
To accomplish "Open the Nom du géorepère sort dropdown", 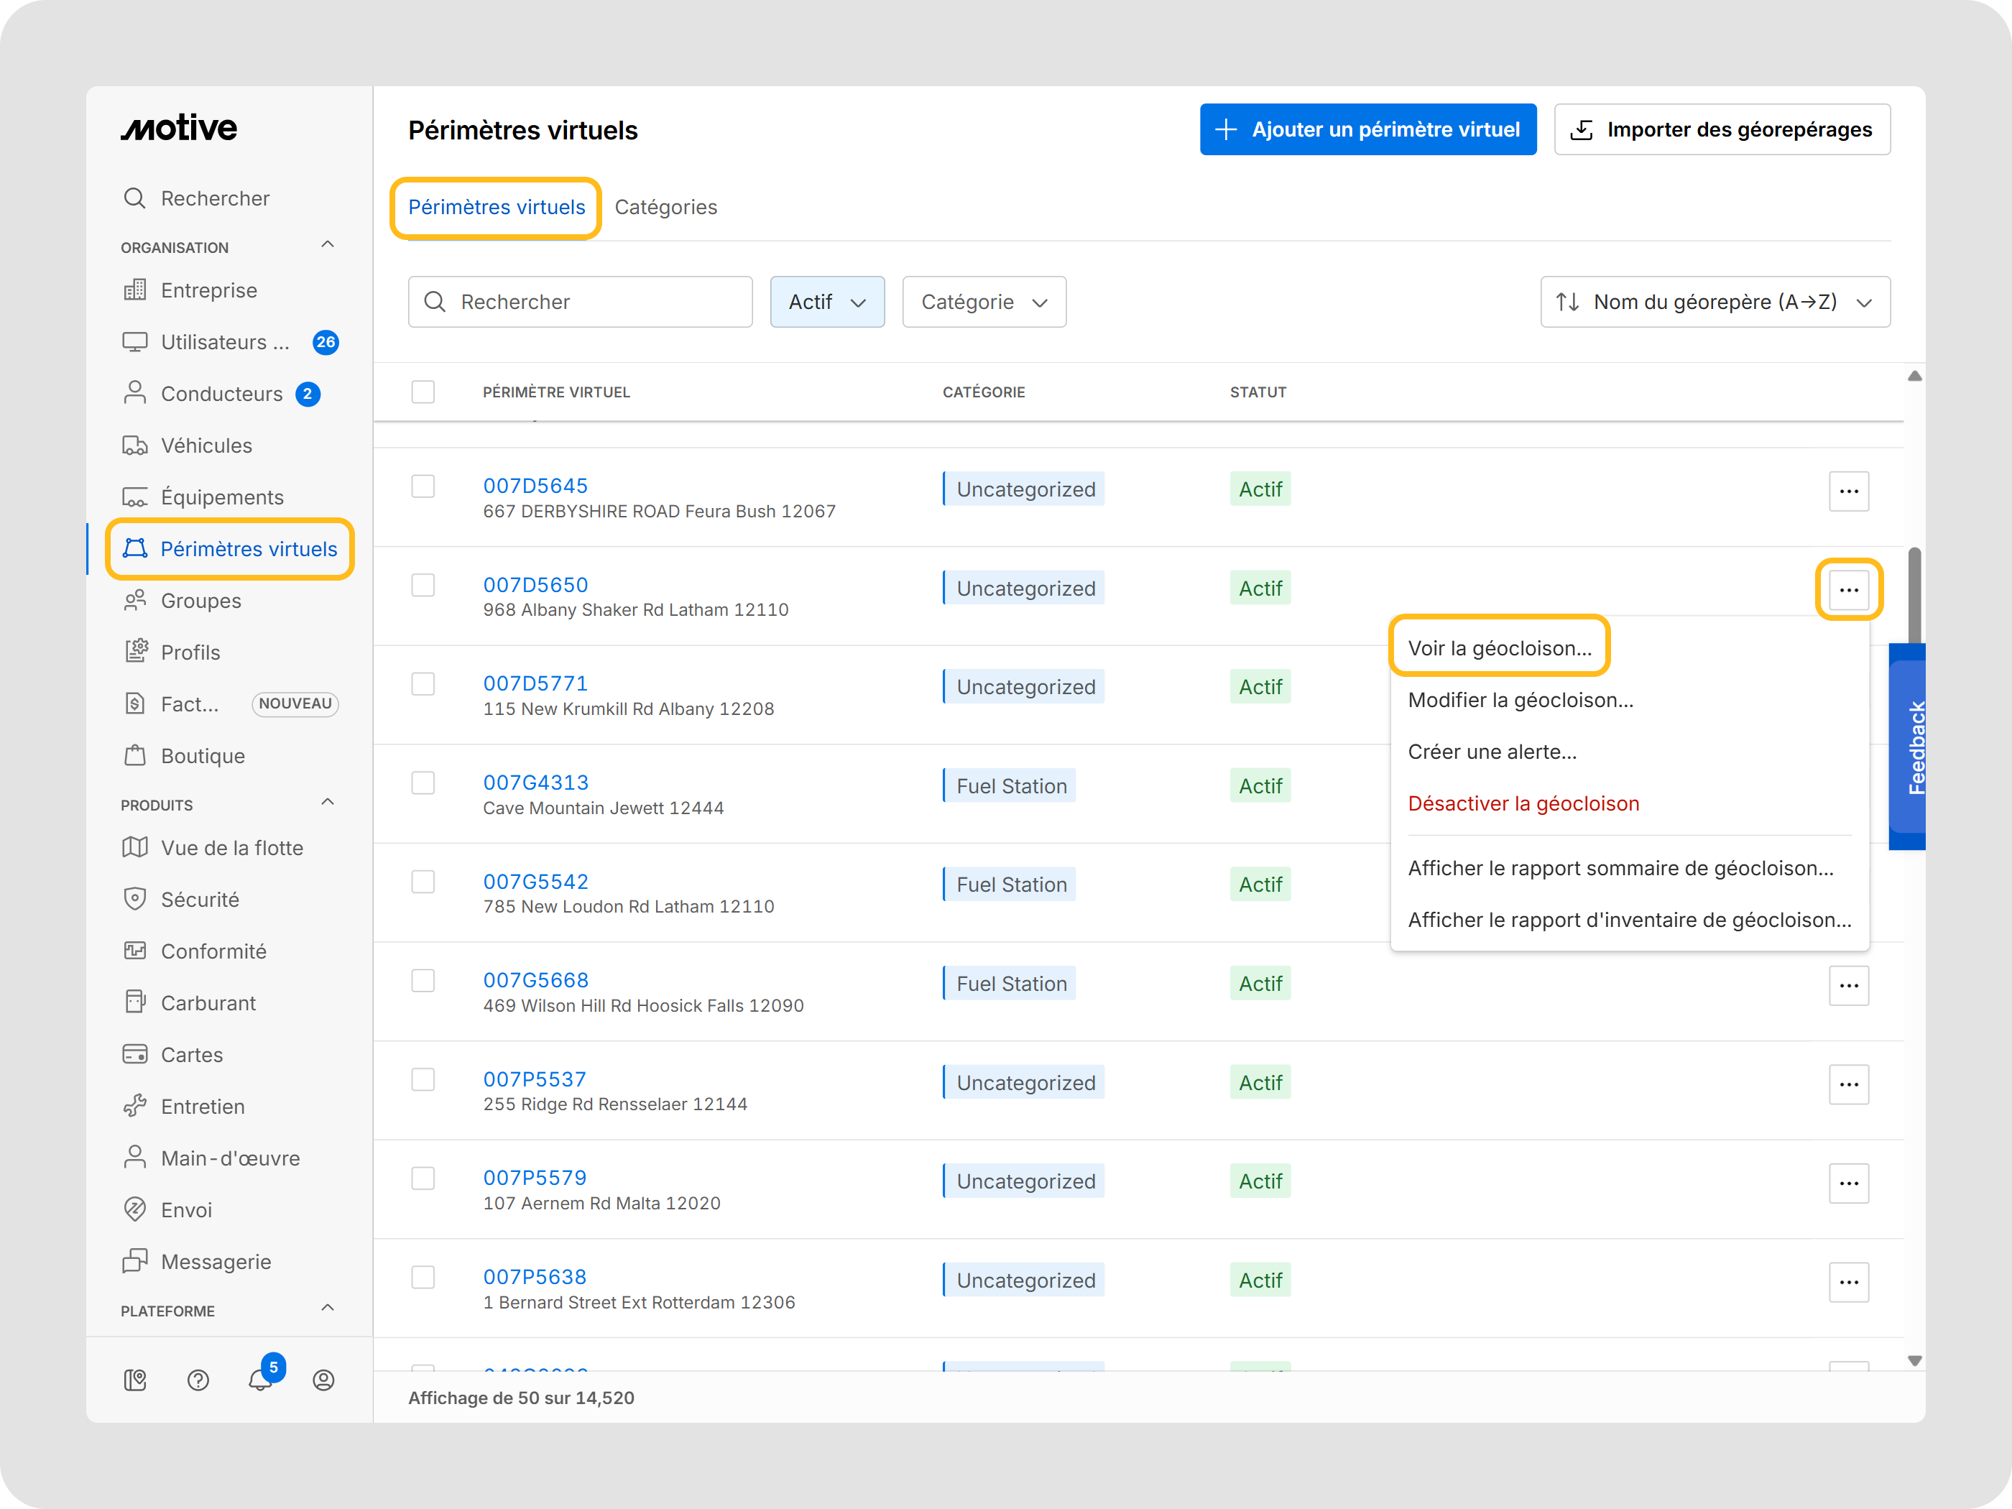I will [1714, 302].
